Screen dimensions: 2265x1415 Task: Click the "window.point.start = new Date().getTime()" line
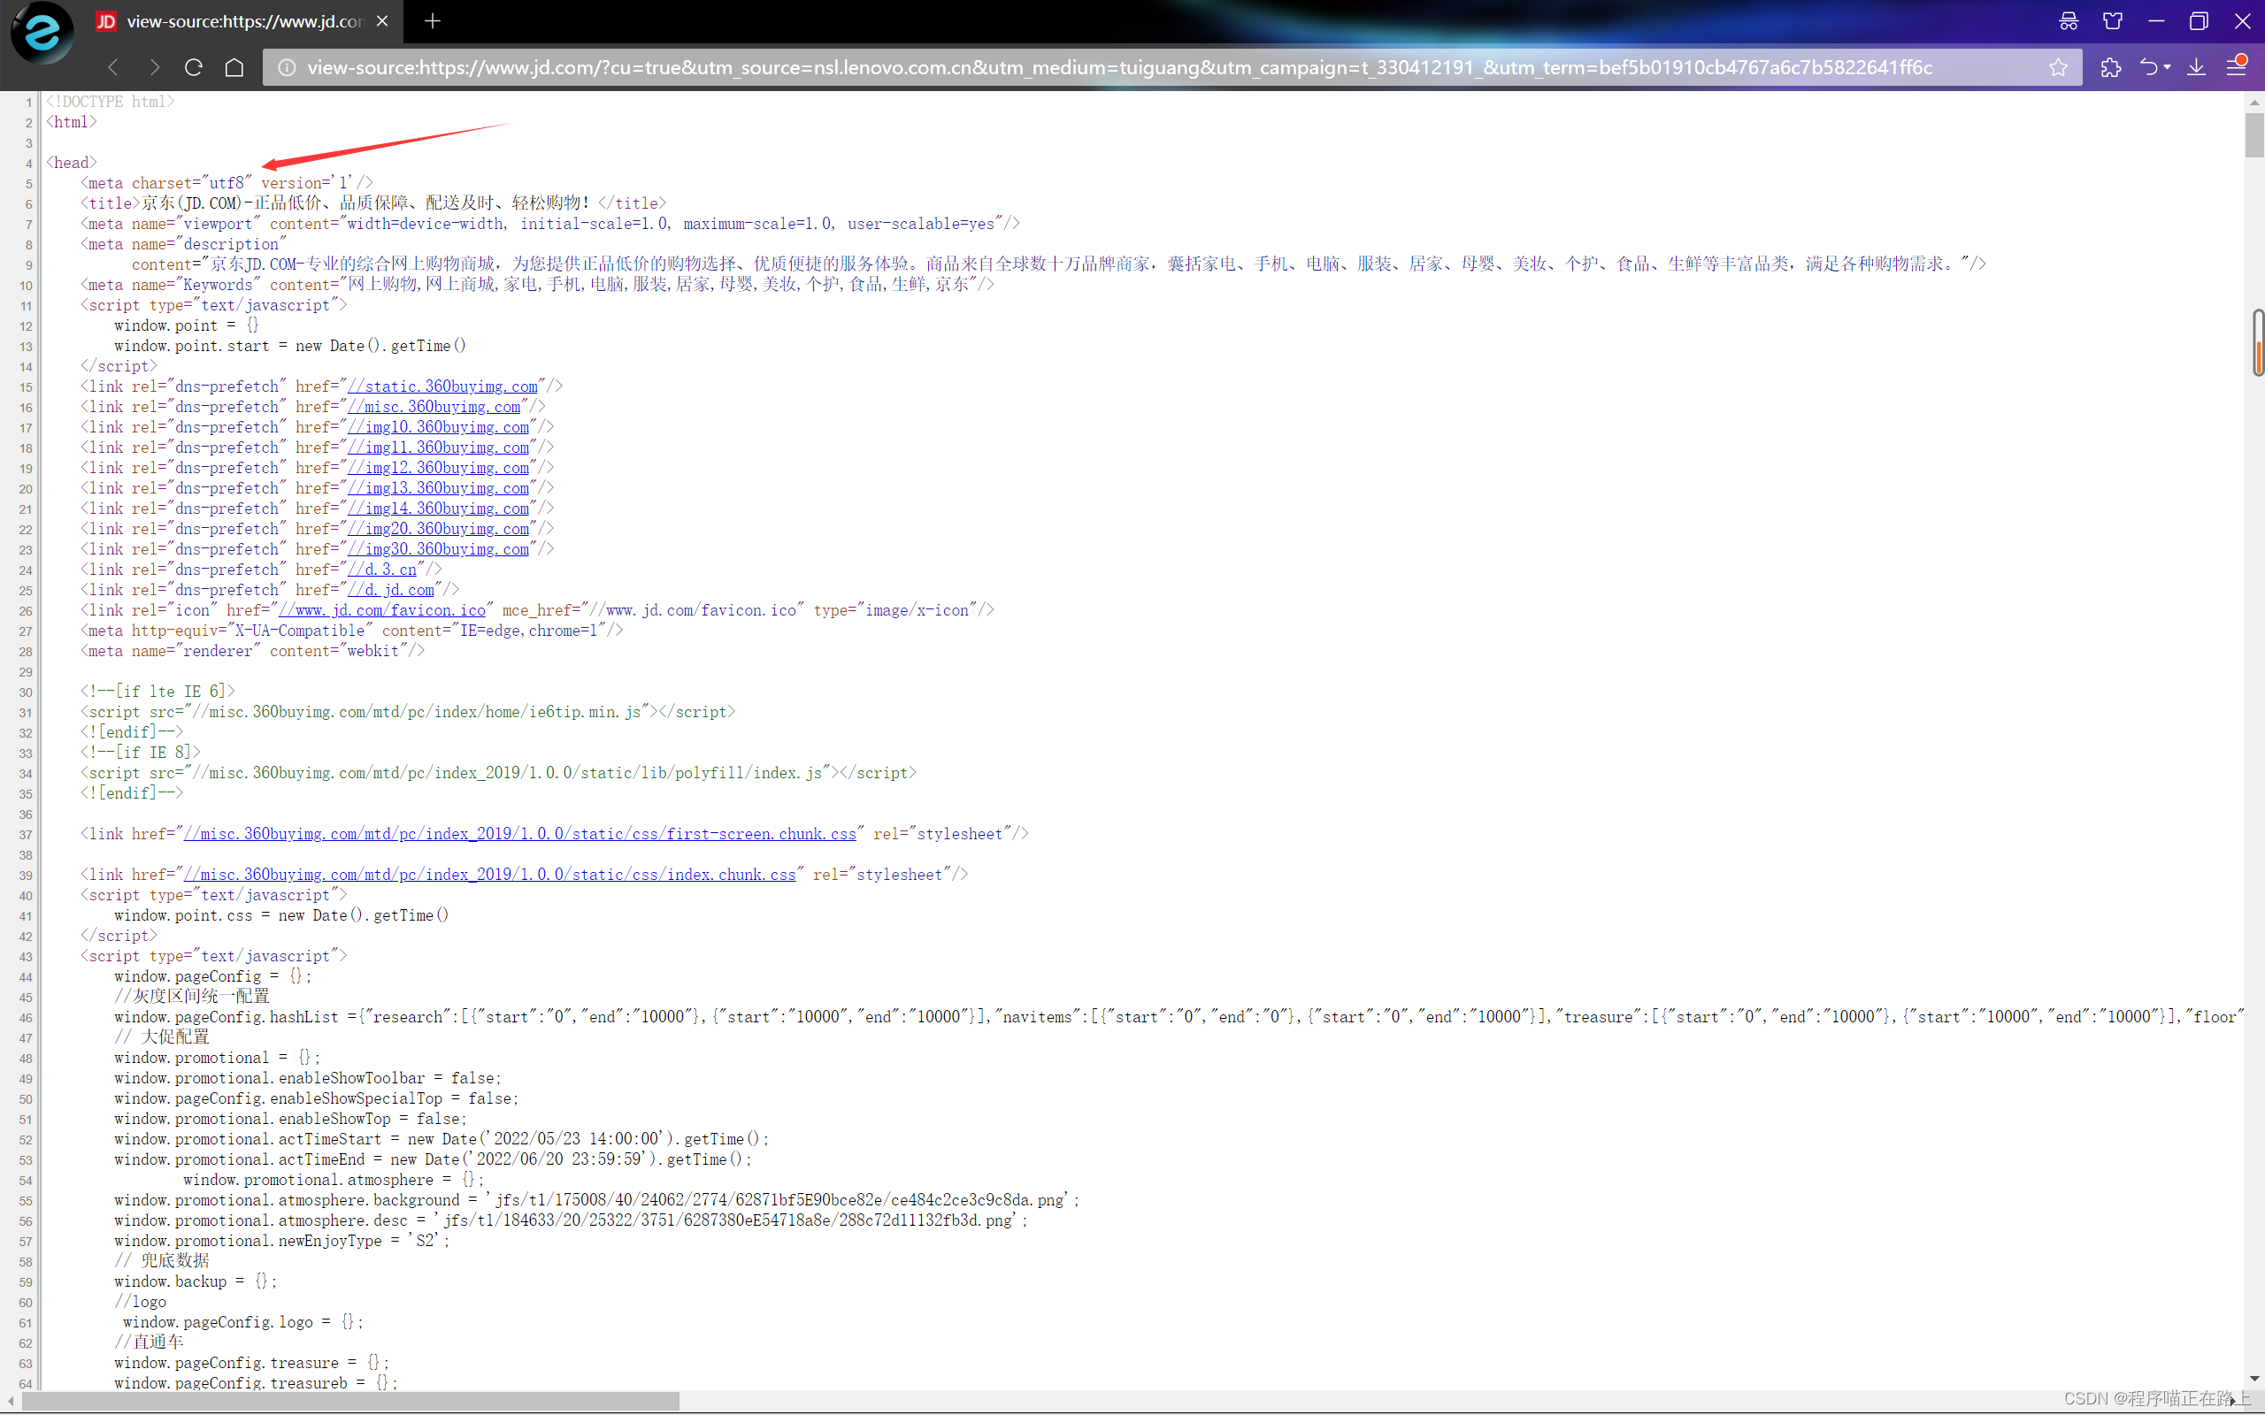[290, 347]
